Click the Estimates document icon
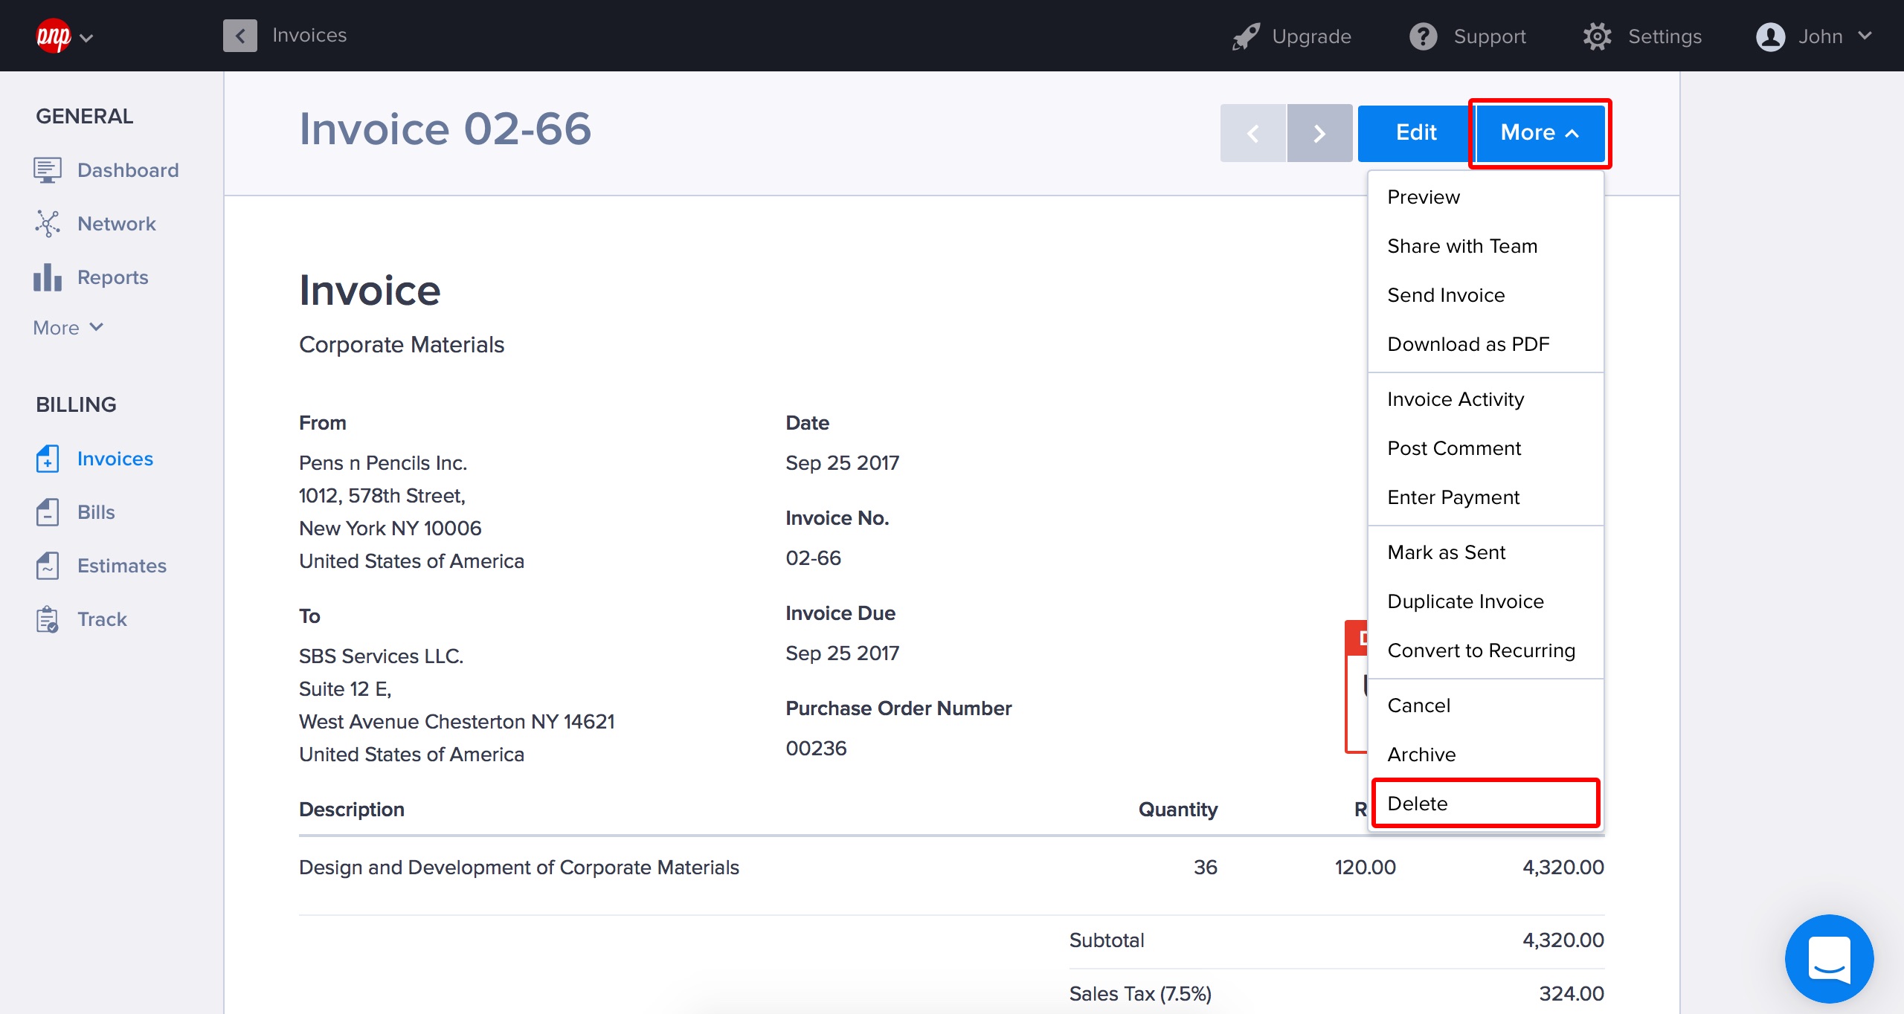This screenshot has height=1014, width=1904. point(47,566)
